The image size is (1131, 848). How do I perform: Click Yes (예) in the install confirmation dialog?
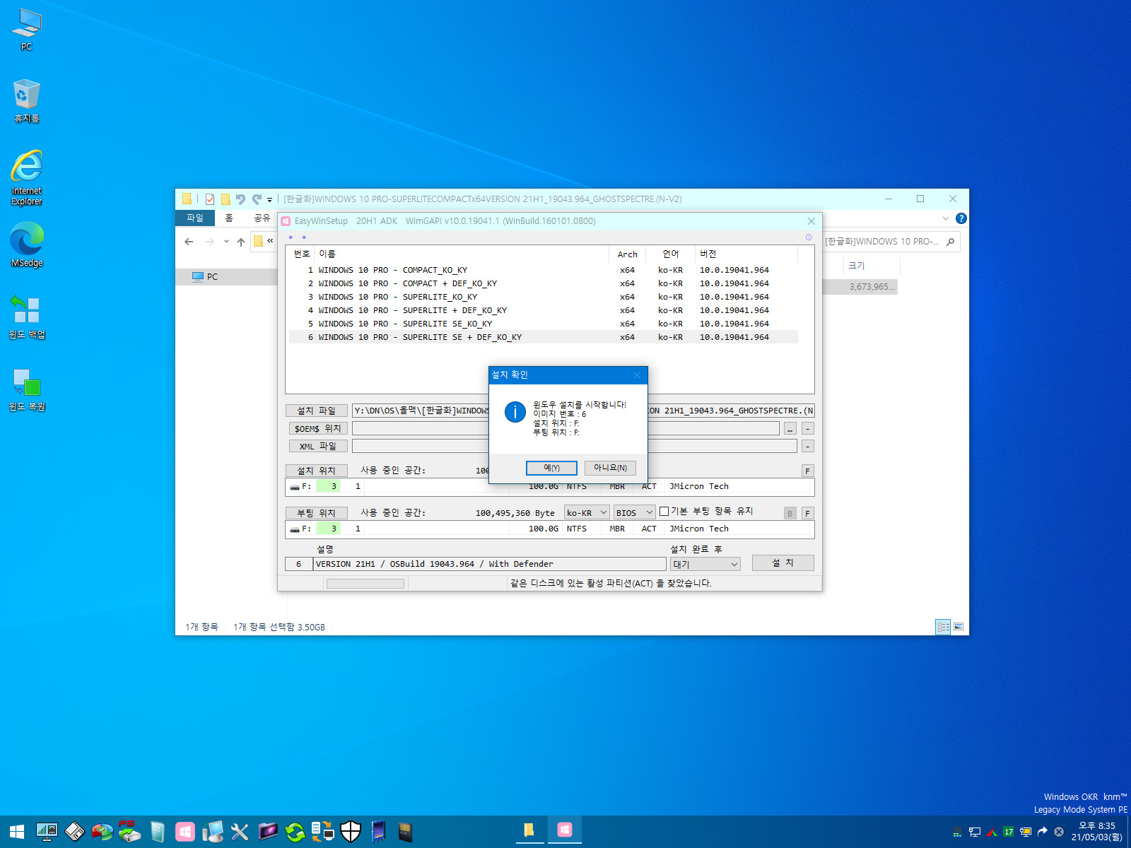[x=551, y=468]
